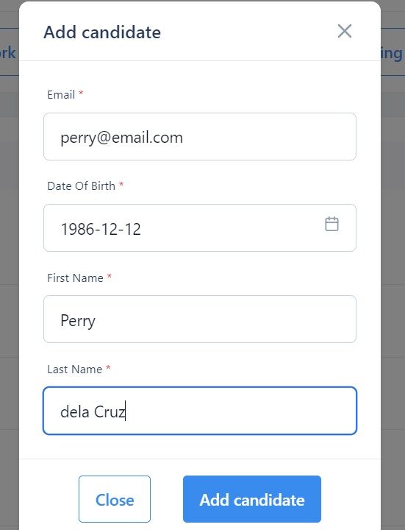Open the calendar date picker icon
Viewport: 405px width, 530px height.
[331, 224]
